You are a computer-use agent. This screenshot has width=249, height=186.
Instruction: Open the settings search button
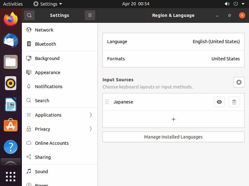[29, 15]
